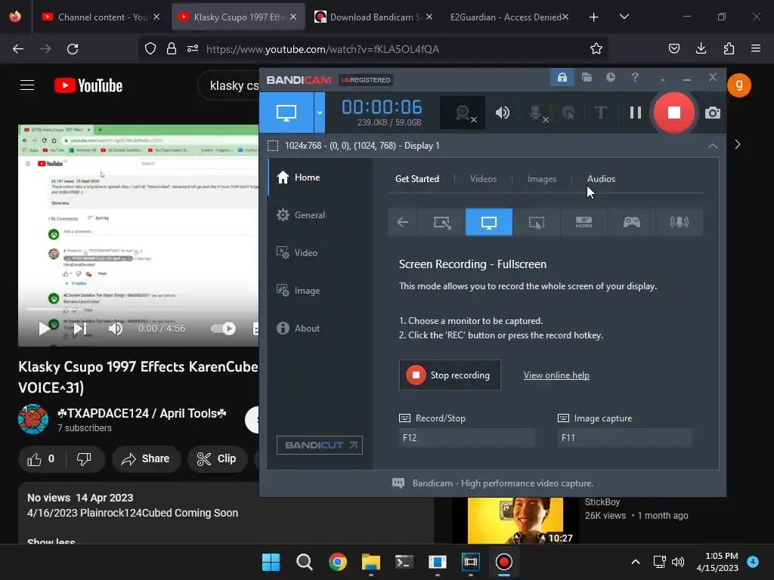
Task: Toggle Bandicam mouse click effect icon
Action: click(568, 113)
